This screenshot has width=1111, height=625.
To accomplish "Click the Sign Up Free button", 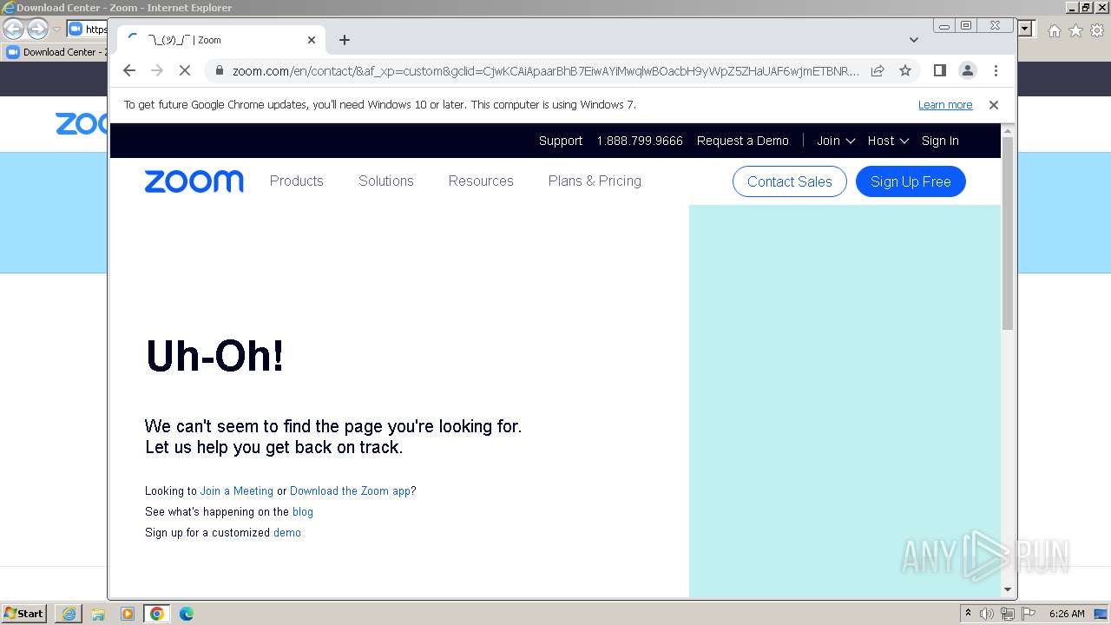I will point(910,181).
